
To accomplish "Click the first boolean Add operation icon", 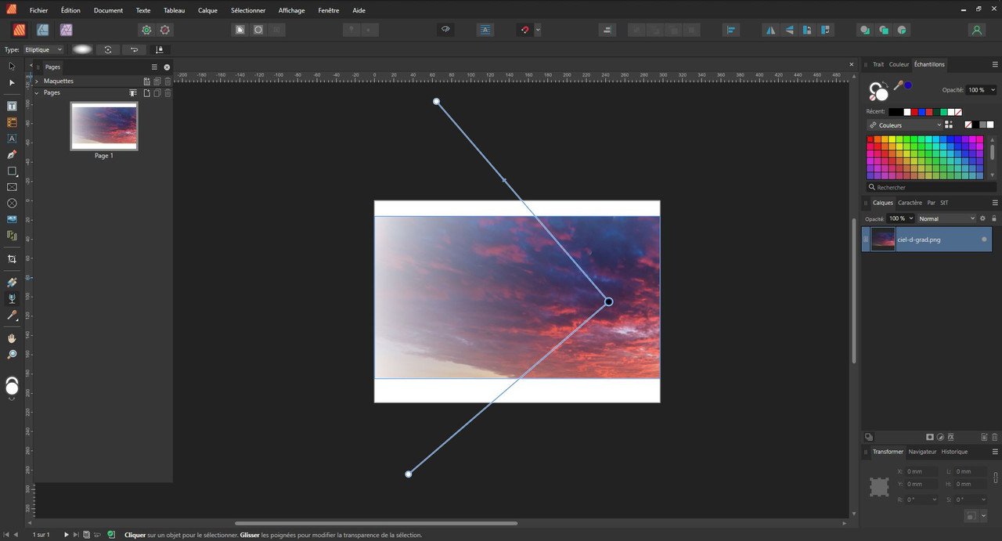I will point(865,30).
